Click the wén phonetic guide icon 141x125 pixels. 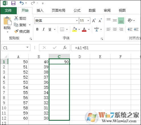[x=96, y=29]
